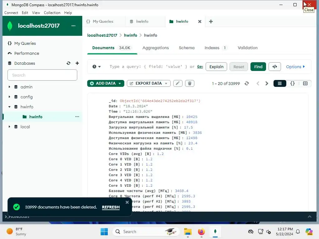The width and height of the screenshot is (319, 239).
Task: Open a new tab with plus button
Action: [x=211, y=21]
